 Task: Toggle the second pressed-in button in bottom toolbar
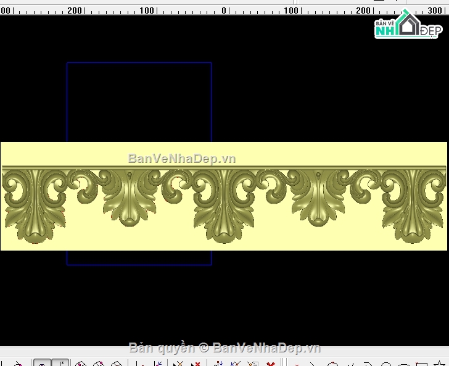point(60,363)
